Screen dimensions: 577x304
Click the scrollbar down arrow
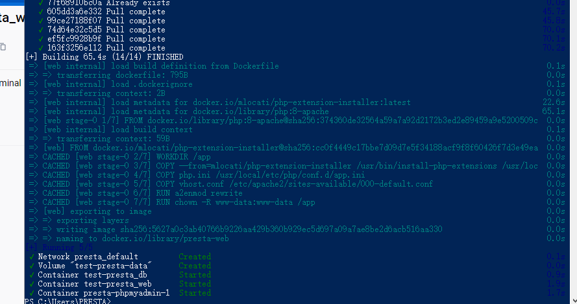click(573, 300)
